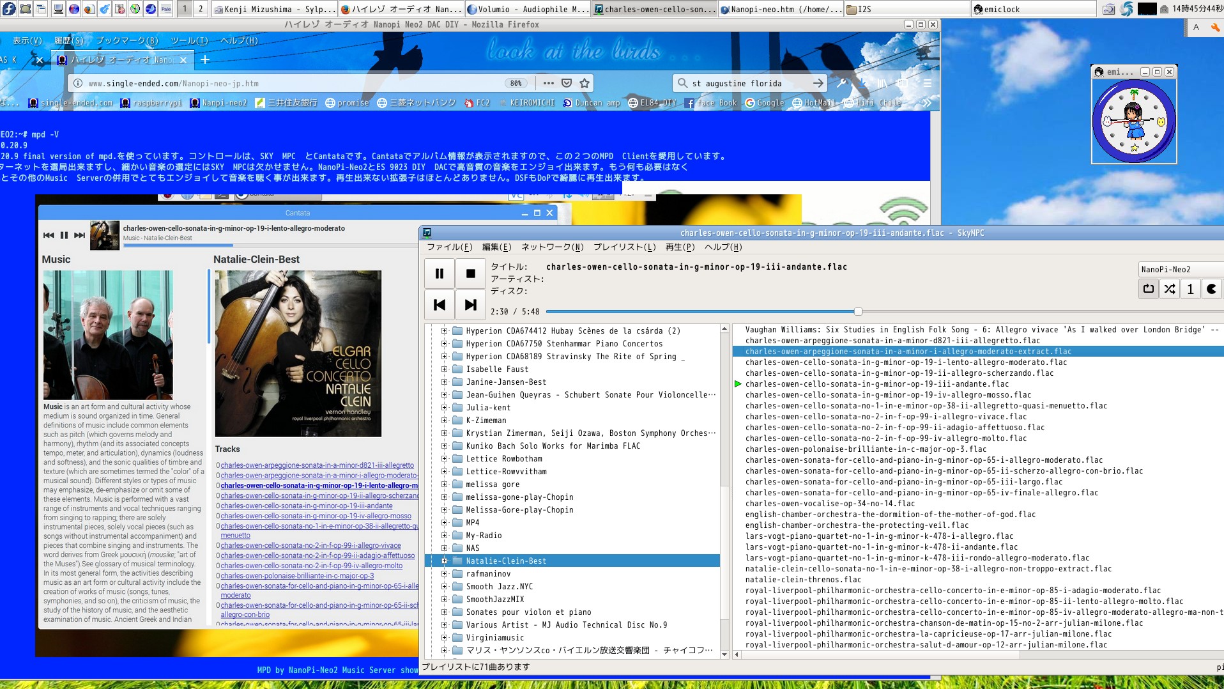The width and height of the screenshot is (1224, 689).
Task: Toggle single-track '1' mode in SkyMPC
Action: (1190, 289)
